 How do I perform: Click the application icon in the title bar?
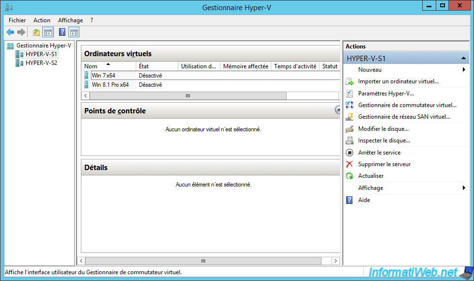point(9,7)
